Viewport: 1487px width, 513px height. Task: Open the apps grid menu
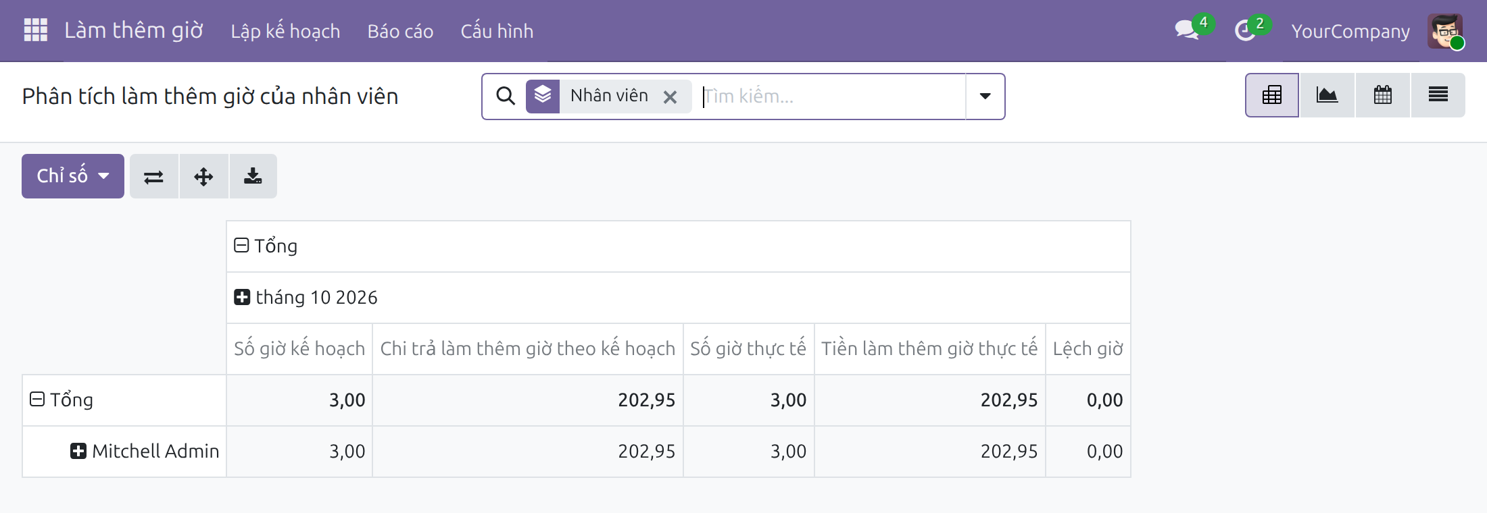coord(35,30)
